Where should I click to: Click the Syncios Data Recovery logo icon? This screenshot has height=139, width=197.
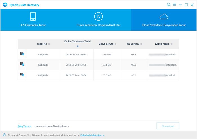5,5
